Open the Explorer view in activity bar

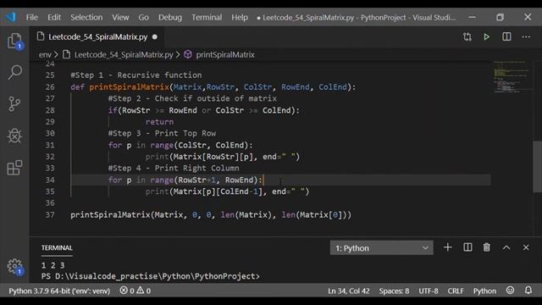[14, 41]
